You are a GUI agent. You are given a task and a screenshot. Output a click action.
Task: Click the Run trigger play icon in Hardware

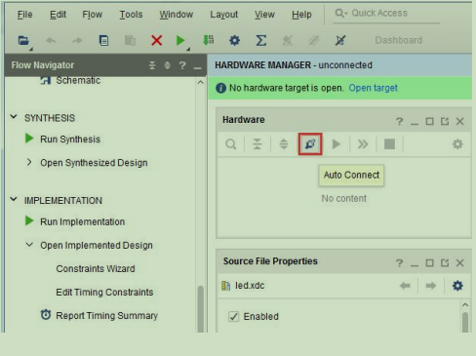click(x=337, y=144)
